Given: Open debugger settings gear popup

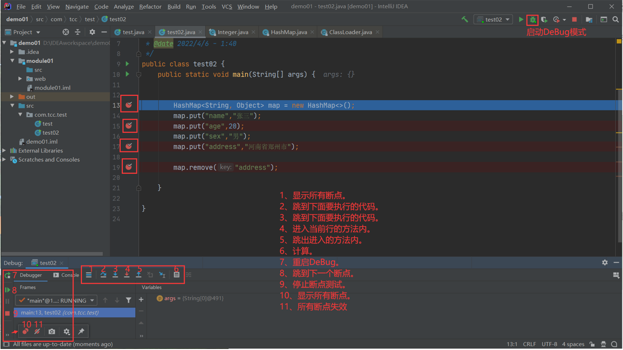Looking at the screenshot, I should pyautogui.click(x=66, y=331).
